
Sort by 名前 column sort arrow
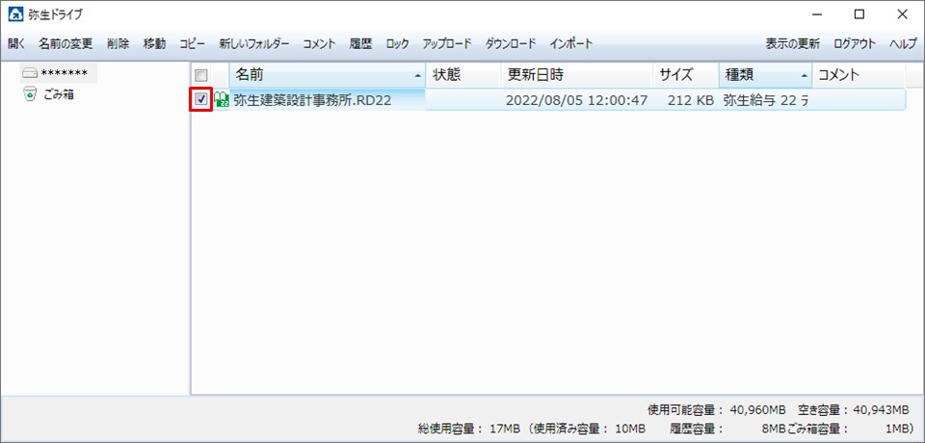point(417,75)
